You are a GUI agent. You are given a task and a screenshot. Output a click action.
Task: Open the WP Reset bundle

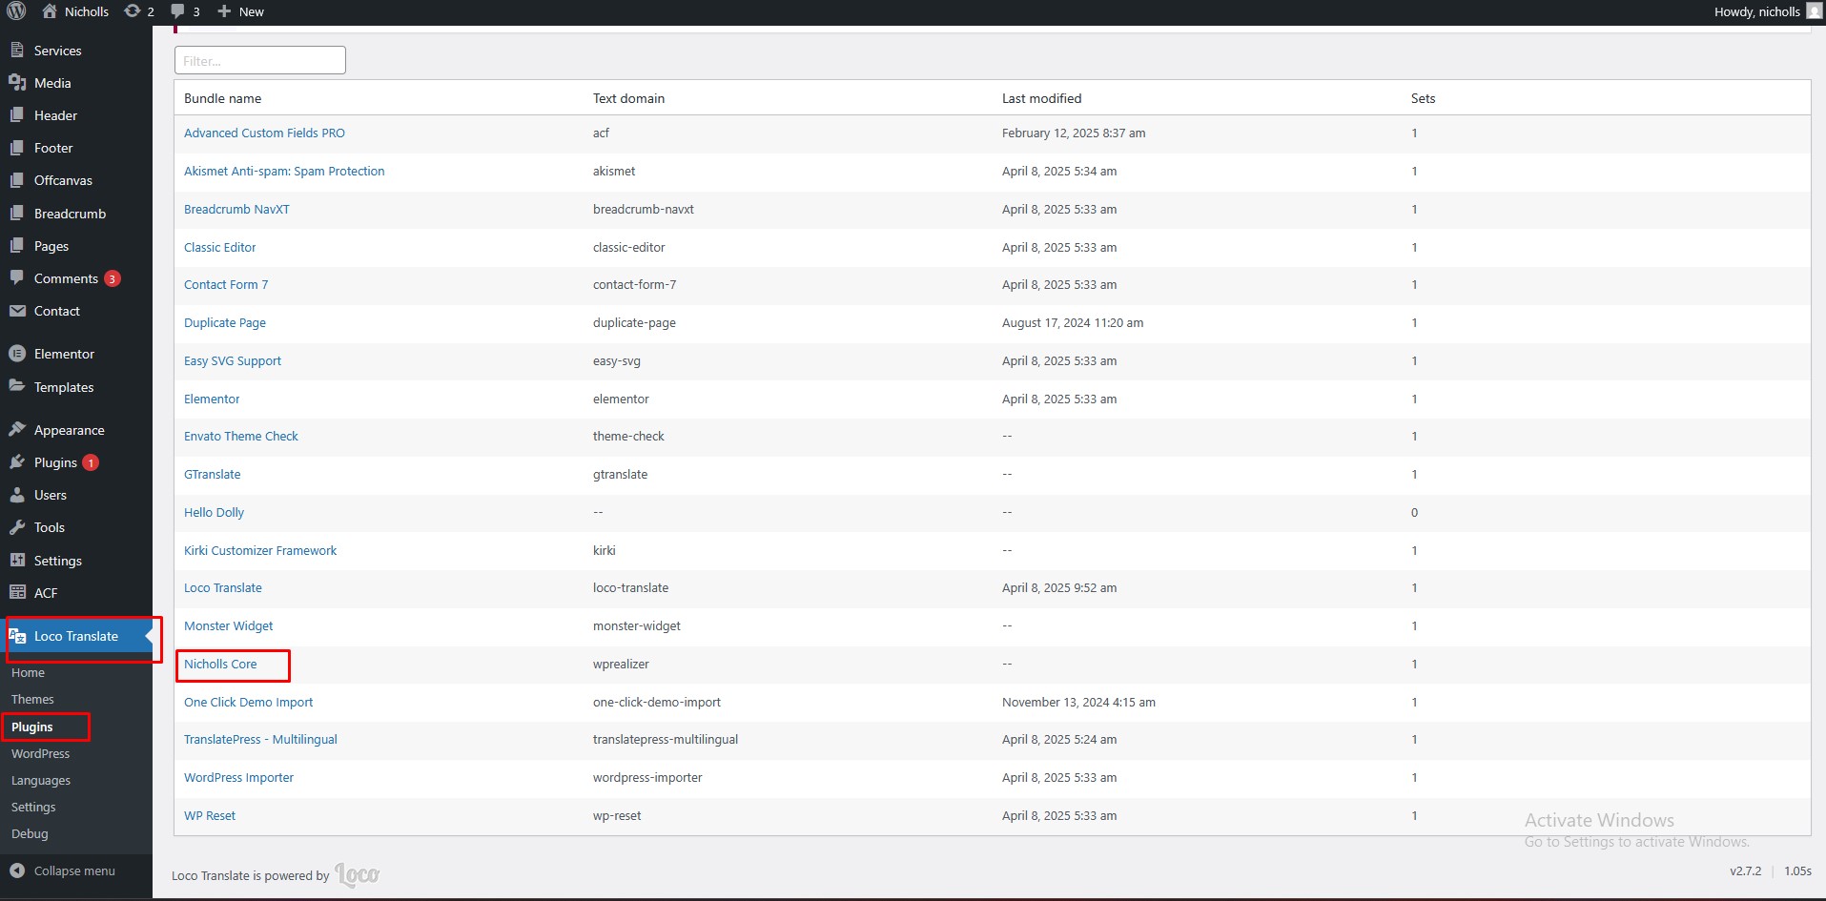pyautogui.click(x=210, y=815)
